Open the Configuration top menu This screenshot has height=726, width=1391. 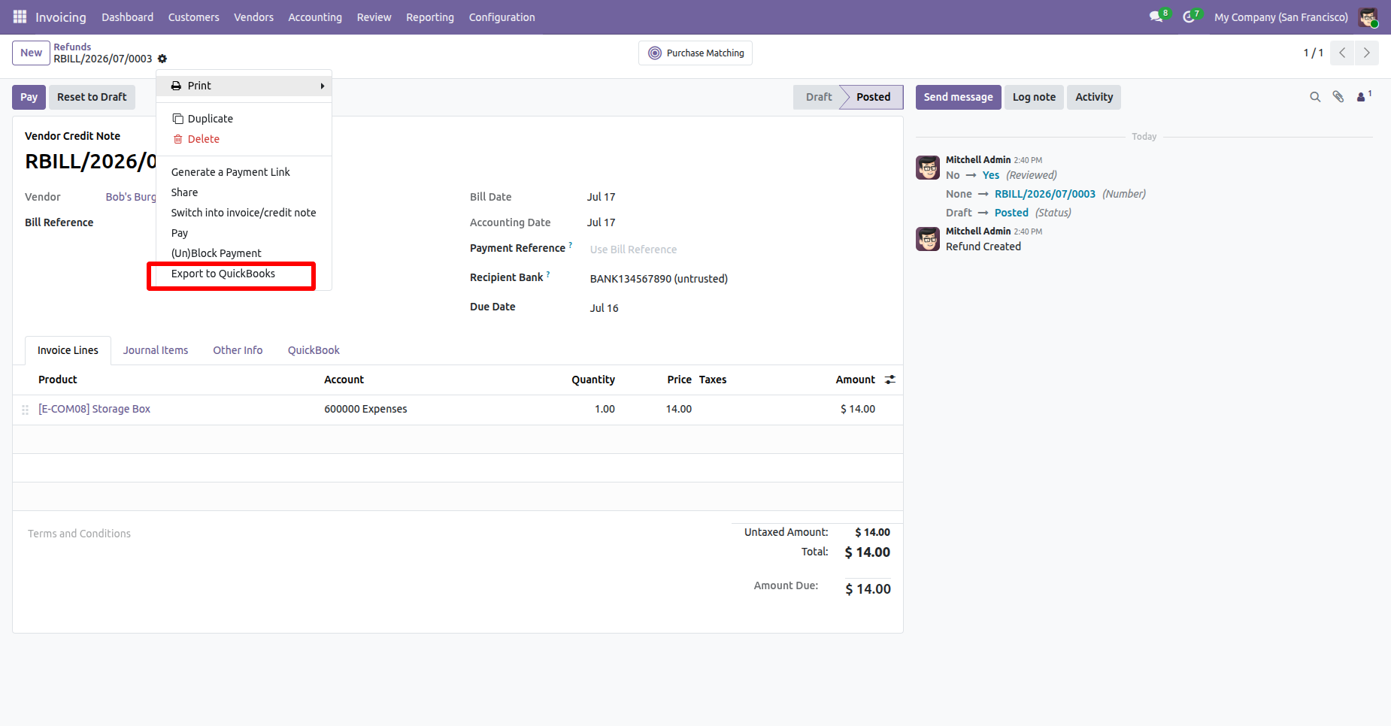coord(502,17)
